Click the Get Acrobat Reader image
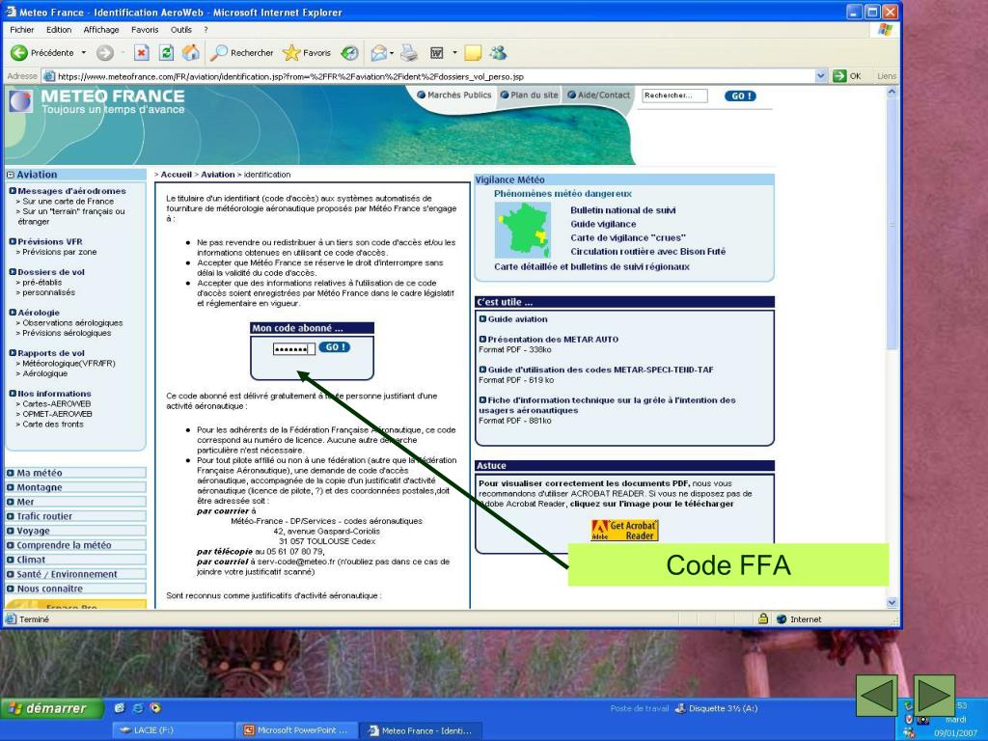The height and width of the screenshot is (741, 988). coord(624,530)
